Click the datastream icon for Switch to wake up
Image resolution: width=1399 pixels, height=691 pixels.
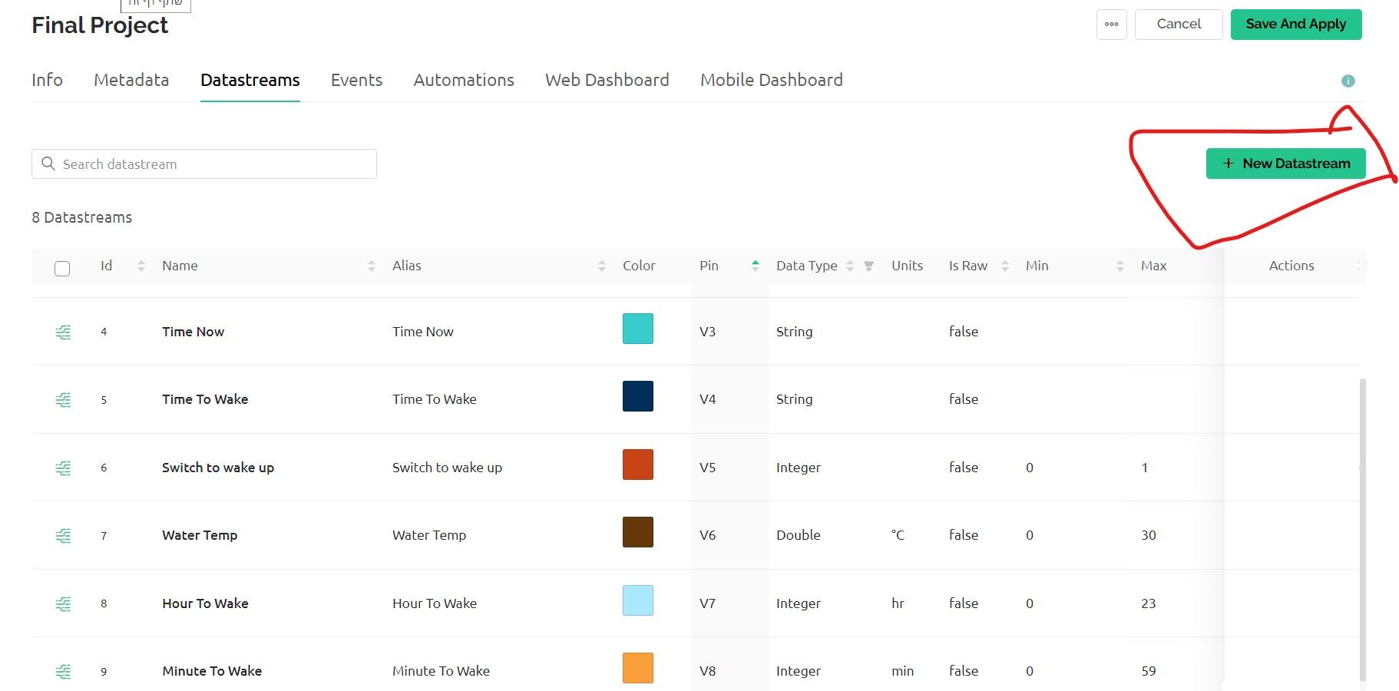click(x=63, y=468)
